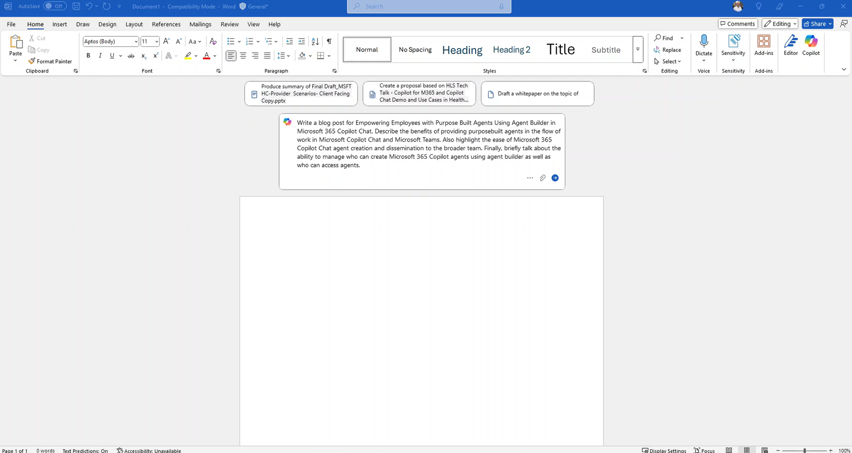Click Replace in Editing group
The width and height of the screenshot is (852, 453).
667,50
